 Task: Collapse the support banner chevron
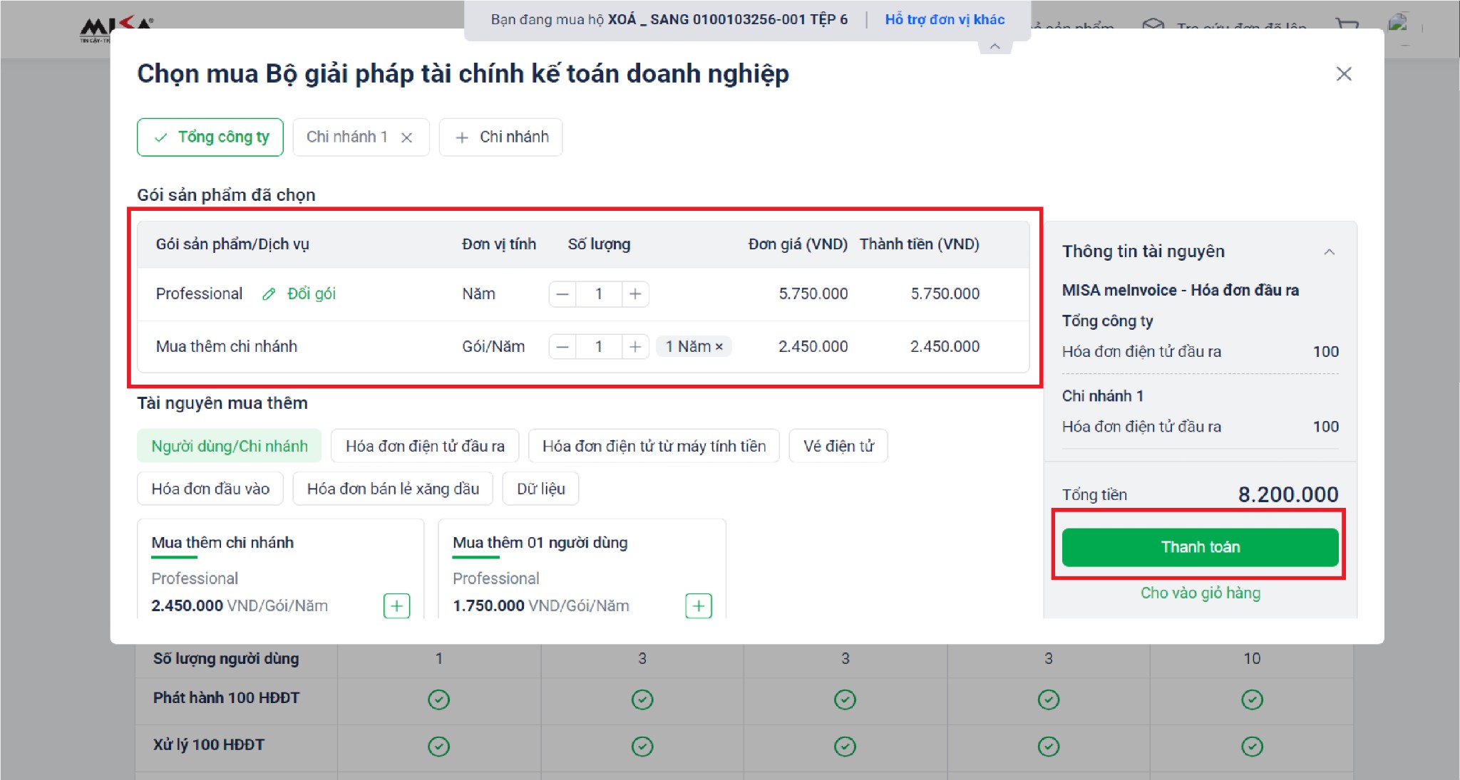click(x=994, y=47)
